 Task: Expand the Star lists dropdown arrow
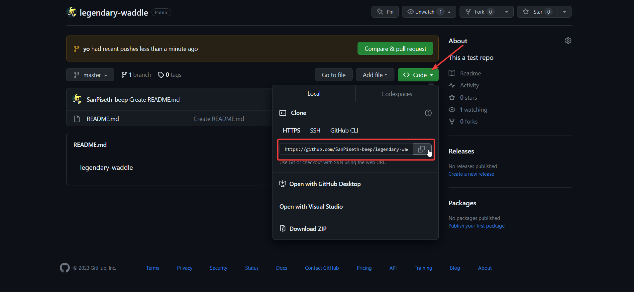click(565, 12)
